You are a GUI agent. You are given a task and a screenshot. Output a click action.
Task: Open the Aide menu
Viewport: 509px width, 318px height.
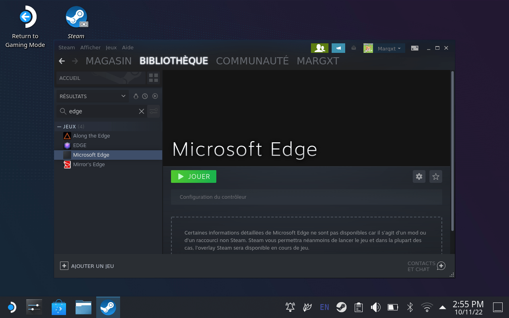(128, 47)
